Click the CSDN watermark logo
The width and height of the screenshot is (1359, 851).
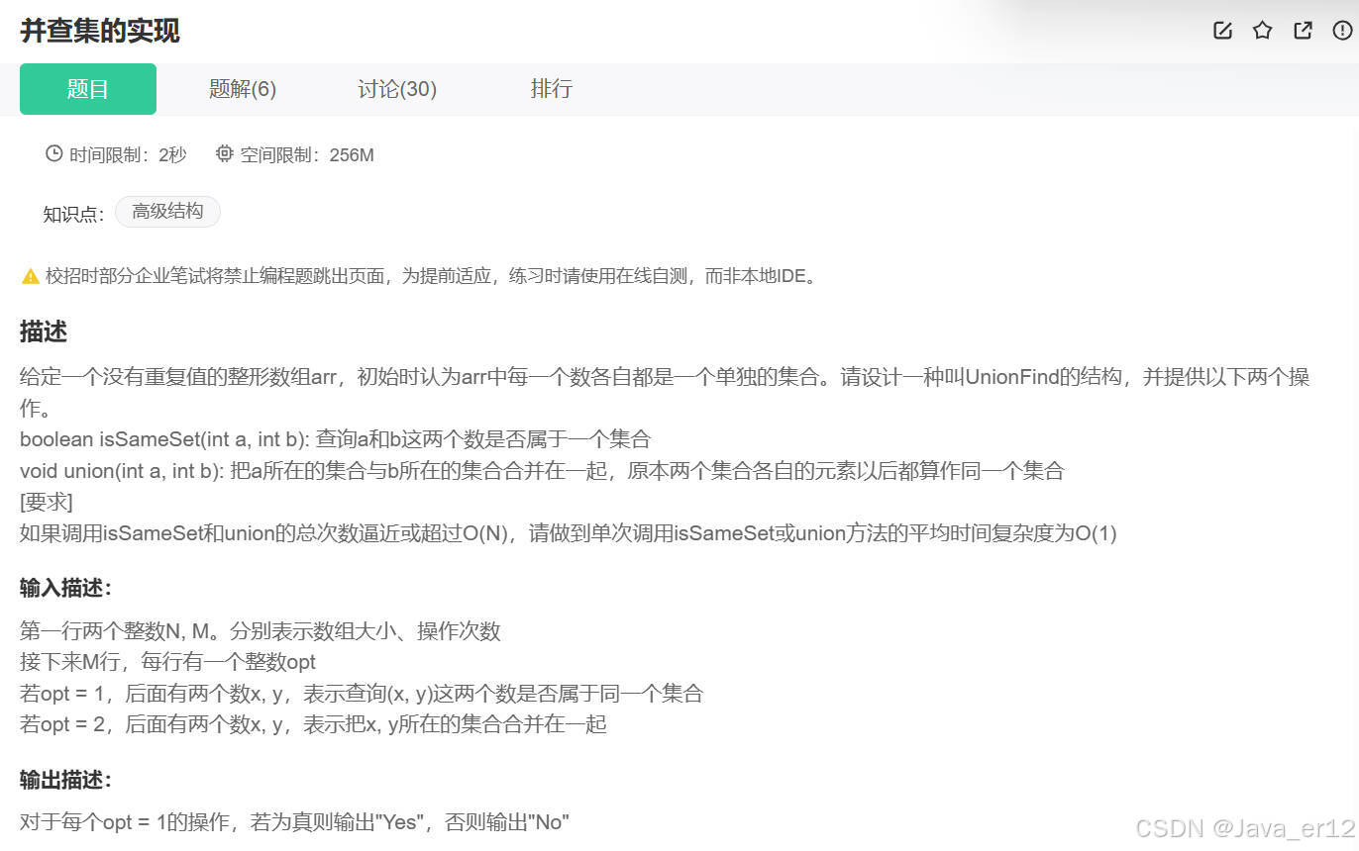(x=1169, y=827)
